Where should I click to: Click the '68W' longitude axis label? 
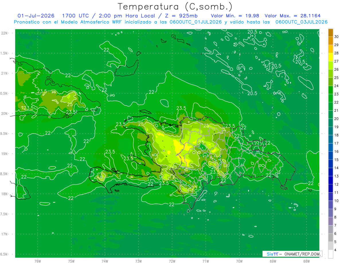pos(306,261)
